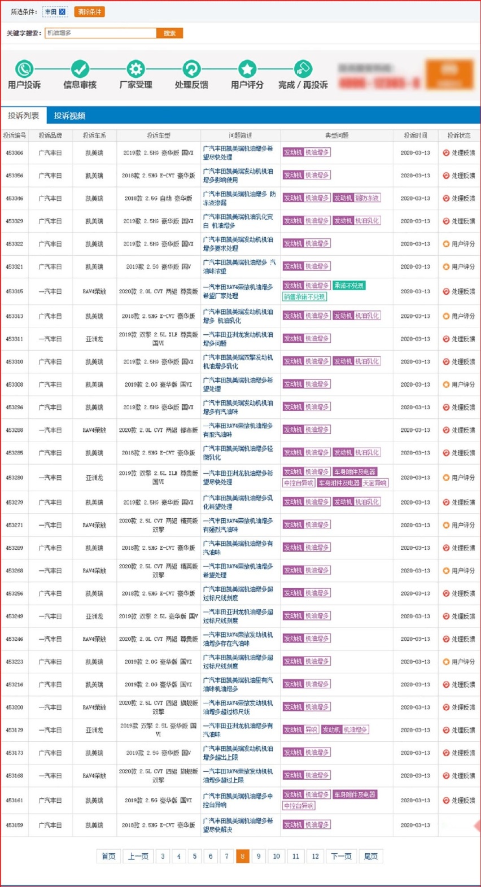Go to the 首页 first page
Image resolution: width=481 pixels, height=887 pixels.
click(x=108, y=857)
